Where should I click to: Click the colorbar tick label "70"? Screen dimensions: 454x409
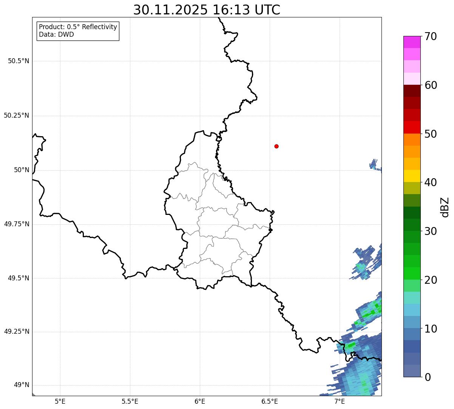click(x=431, y=36)
